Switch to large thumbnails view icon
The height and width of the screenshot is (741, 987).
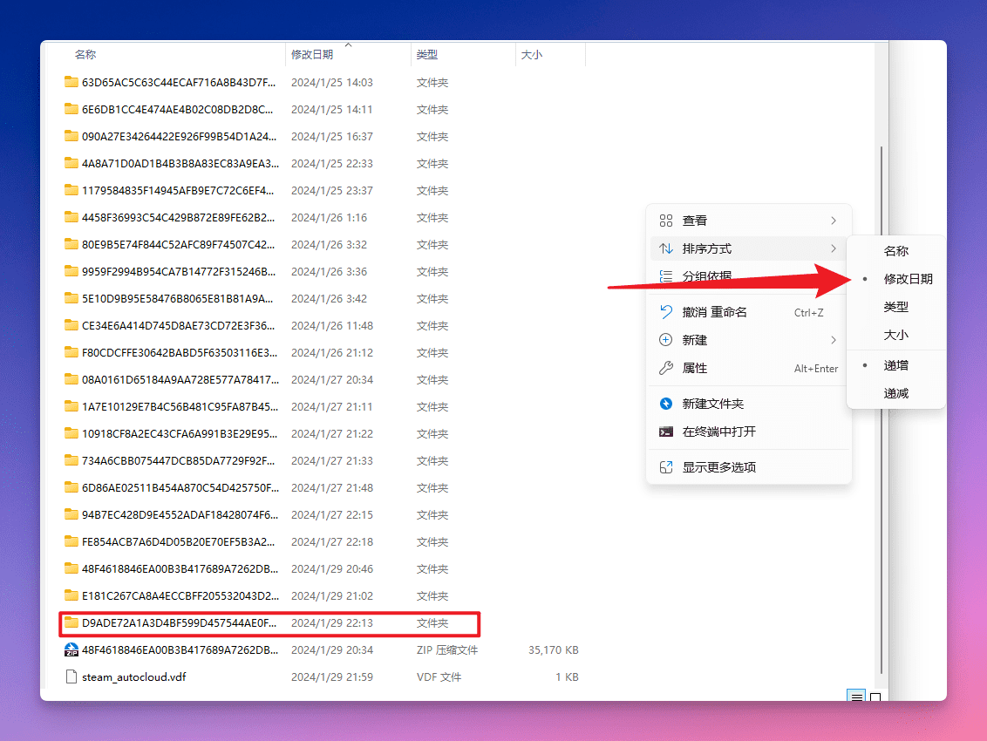pyautogui.click(x=875, y=697)
